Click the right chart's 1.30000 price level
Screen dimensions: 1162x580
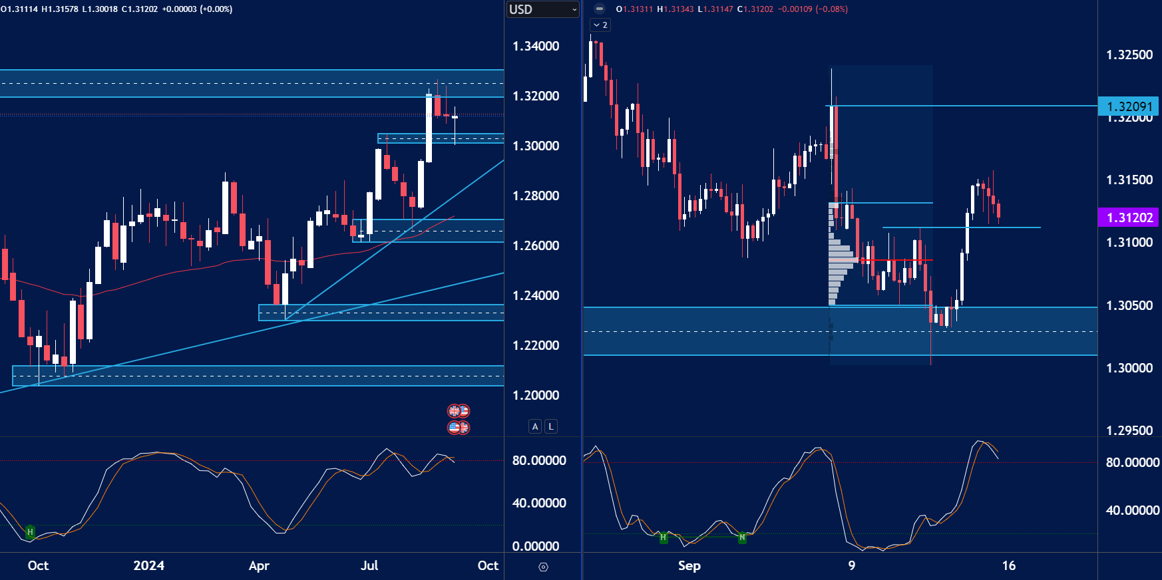(1129, 368)
